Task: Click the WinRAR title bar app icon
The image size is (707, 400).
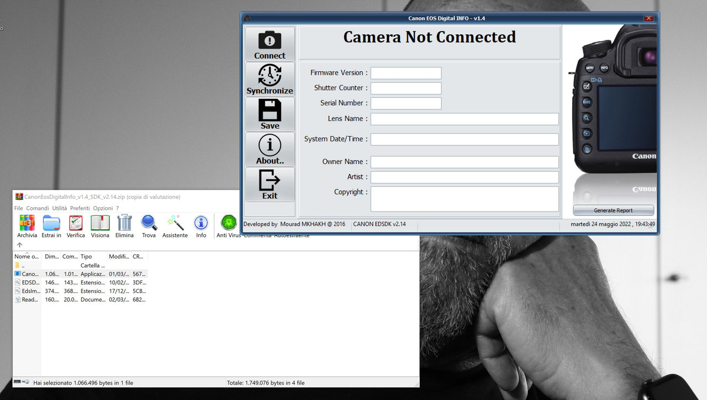Action: (x=19, y=197)
